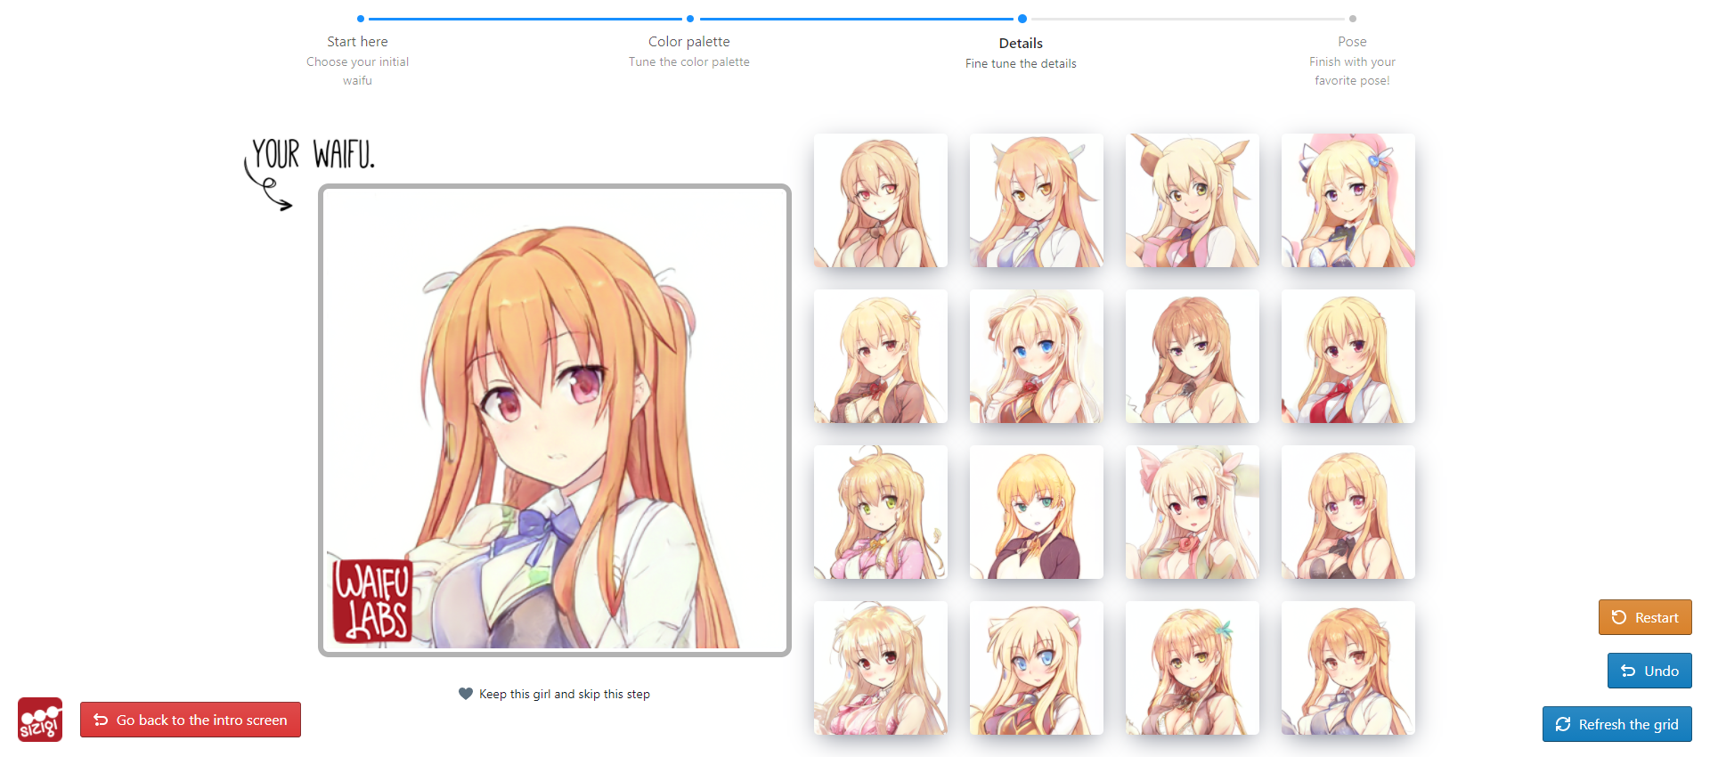Screen dimensions: 1710x757
Task: Pick bottom row, fourth thumbnail with orange hair
Action: tap(1348, 668)
